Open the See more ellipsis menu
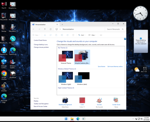Viewport: 150px width, 122px height. (x=101, y=35)
